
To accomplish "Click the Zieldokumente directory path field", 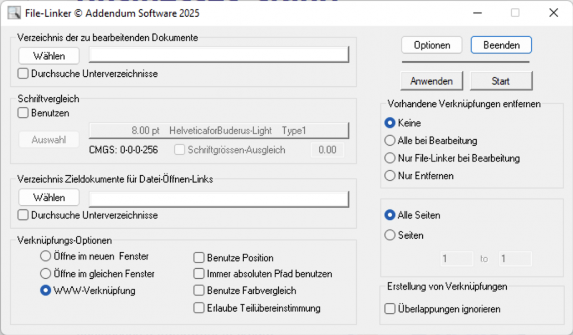I will coord(219,199).
